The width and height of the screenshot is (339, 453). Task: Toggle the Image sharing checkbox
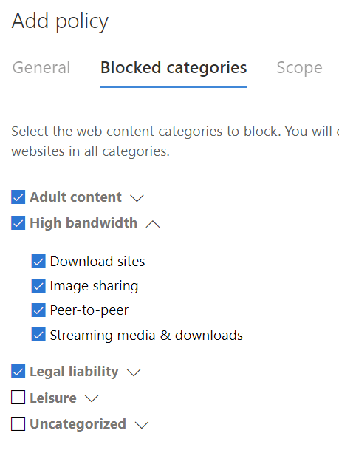[x=38, y=286]
